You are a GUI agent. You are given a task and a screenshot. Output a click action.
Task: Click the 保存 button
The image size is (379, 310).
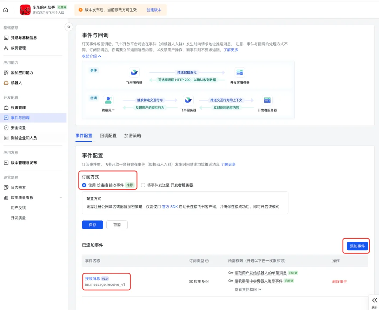[93, 225]
